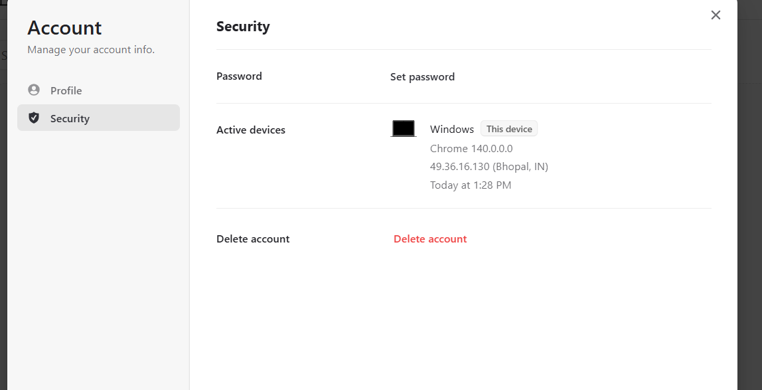
Task: Click the black Delete account row label
Action: (253, 239)
